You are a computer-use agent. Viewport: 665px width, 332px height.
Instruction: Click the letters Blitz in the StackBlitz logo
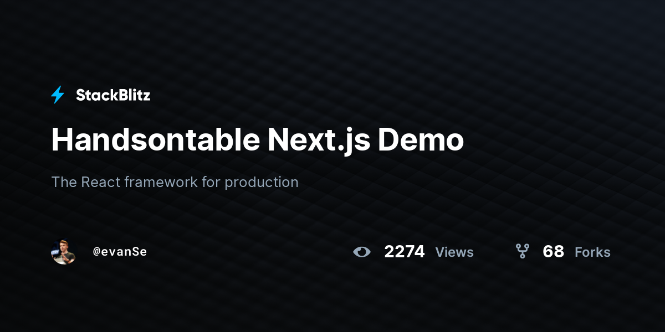click(x=132, y=95)
